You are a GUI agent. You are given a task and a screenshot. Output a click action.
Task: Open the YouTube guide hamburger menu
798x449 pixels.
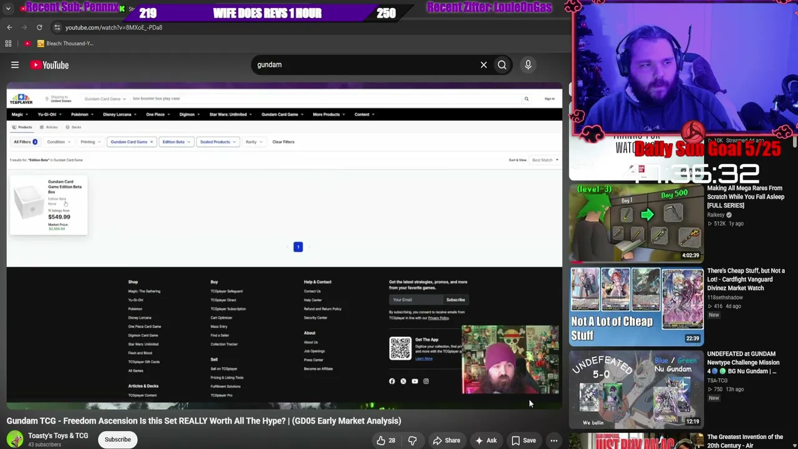[15, 65]
